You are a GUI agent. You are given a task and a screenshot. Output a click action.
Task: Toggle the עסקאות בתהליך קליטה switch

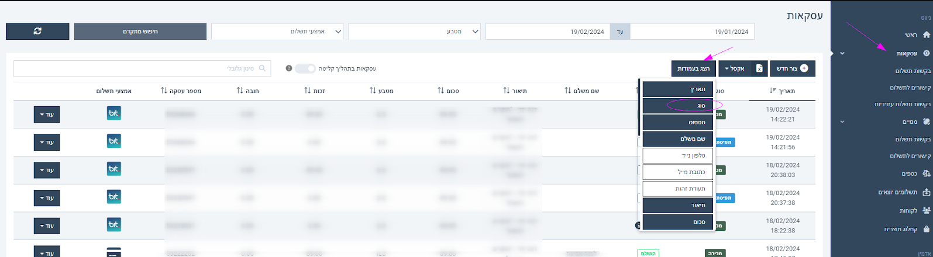[305, 68]
